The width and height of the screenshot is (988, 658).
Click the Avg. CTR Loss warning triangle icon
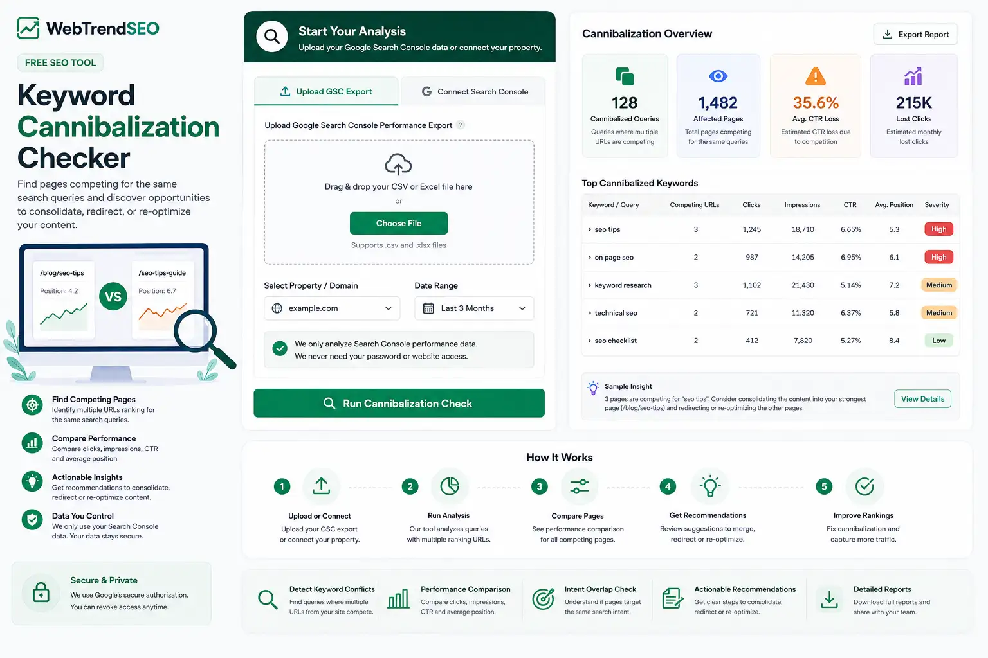[x=816, y=76]
